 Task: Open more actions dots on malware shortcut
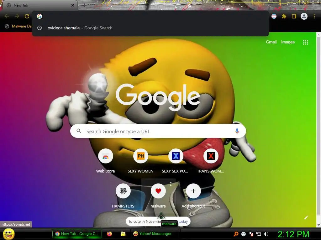(x=171, y=184)
